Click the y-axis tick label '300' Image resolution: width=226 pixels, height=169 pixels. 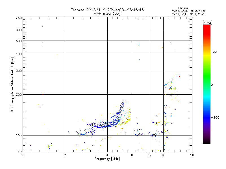point(19,71)
